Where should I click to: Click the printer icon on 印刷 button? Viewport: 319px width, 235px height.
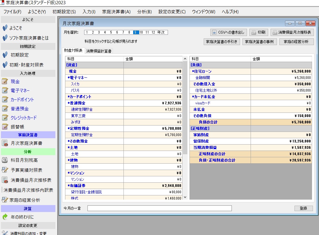click(x=253, y=32)
